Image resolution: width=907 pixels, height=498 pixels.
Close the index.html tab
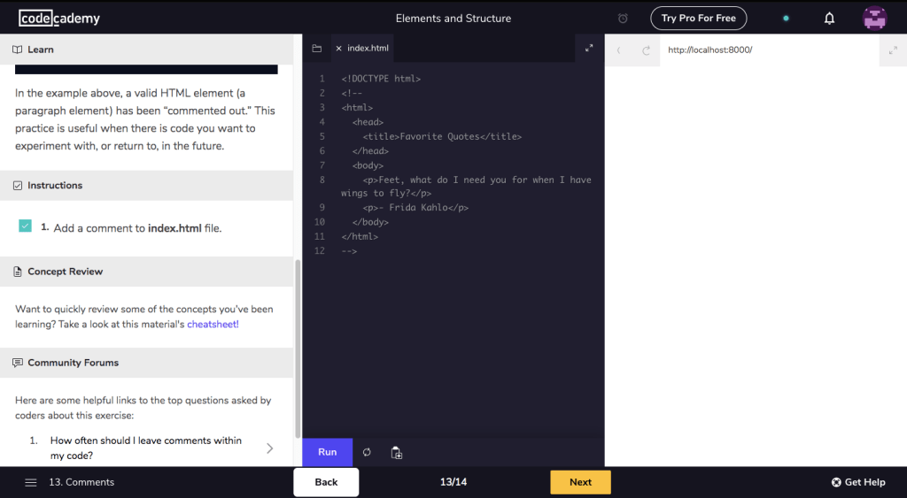[x=338, y=49]
